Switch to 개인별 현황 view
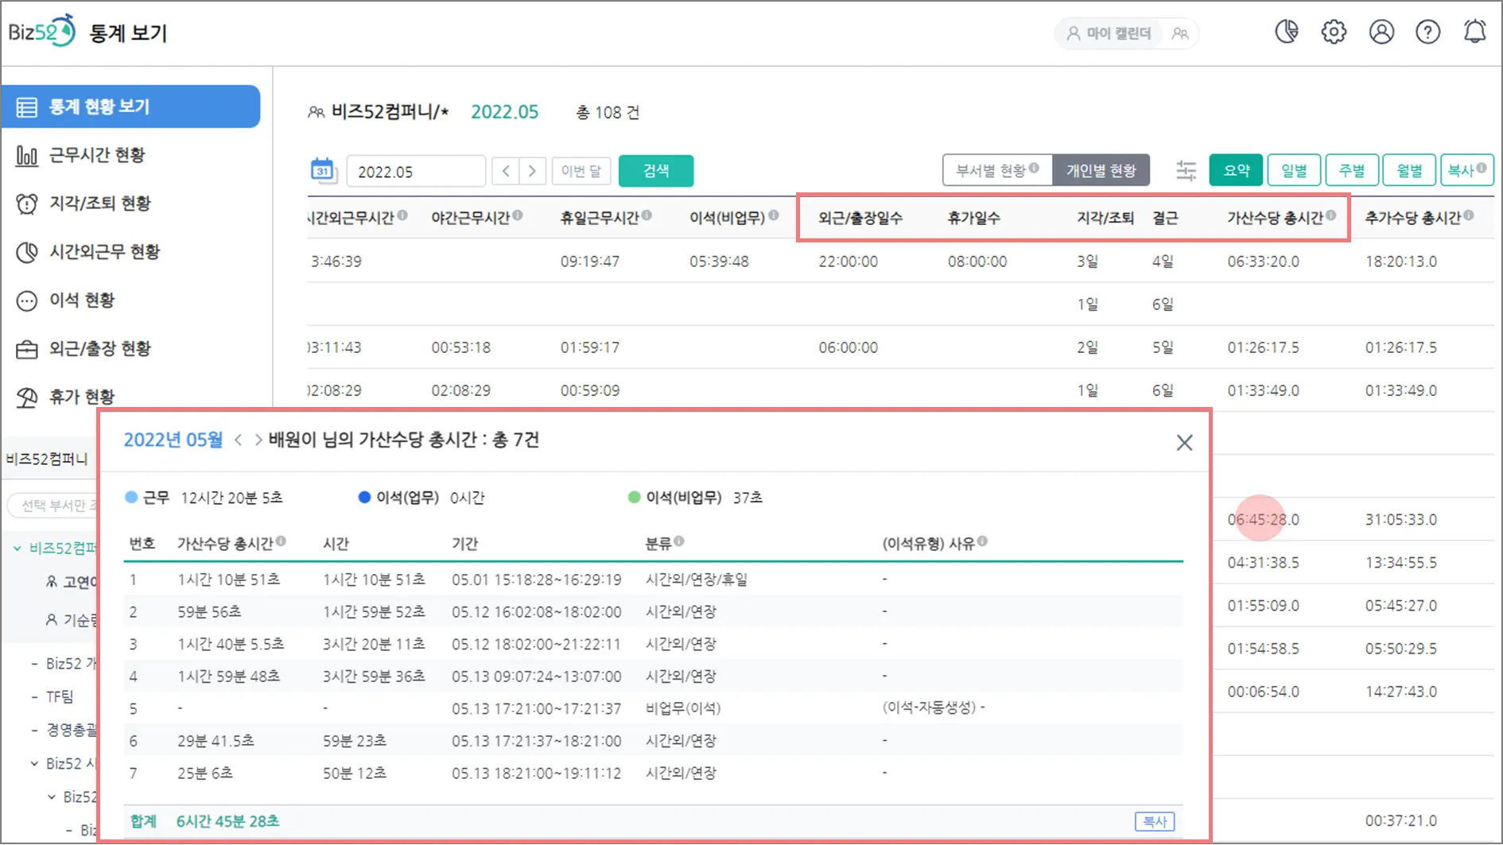The height and width of the screenshot is (845, 1503). [x=1101, y=170]
